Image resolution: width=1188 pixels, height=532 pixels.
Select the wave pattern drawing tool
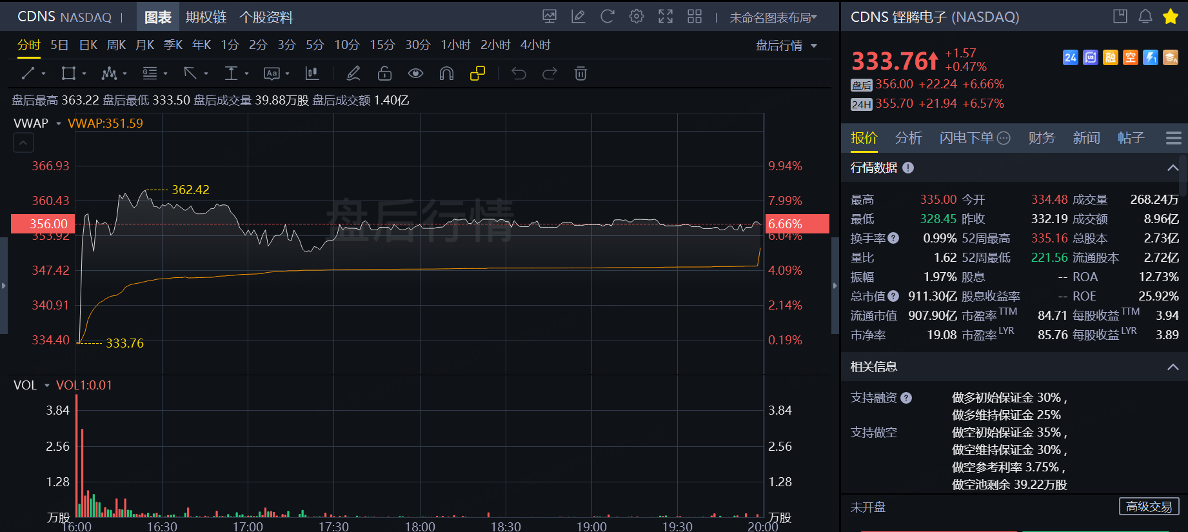pos(109,74)
